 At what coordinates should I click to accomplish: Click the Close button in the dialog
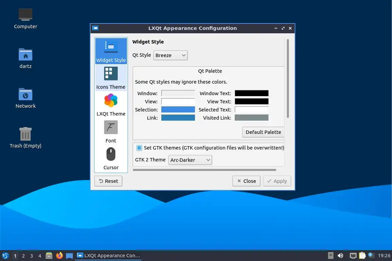tap(246, 181)
